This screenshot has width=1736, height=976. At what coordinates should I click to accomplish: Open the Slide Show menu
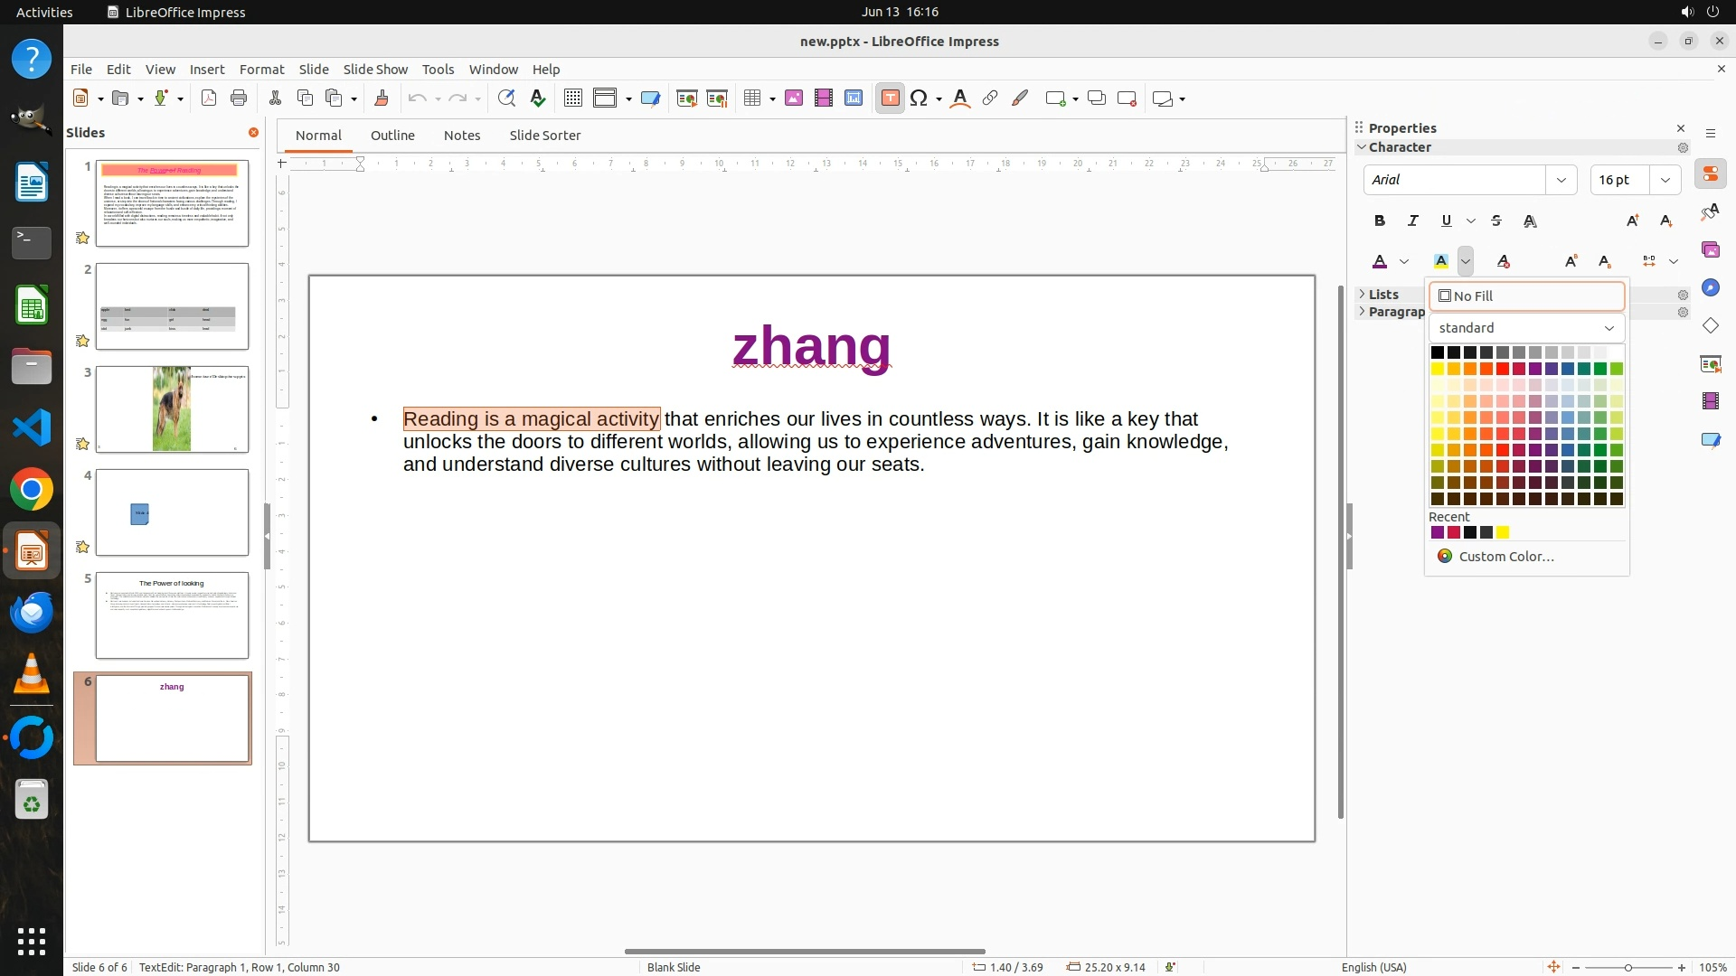click(x=375, y=69)
